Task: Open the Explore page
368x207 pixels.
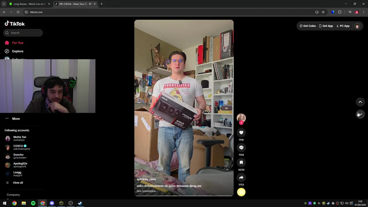Action: tap(18, 51)
